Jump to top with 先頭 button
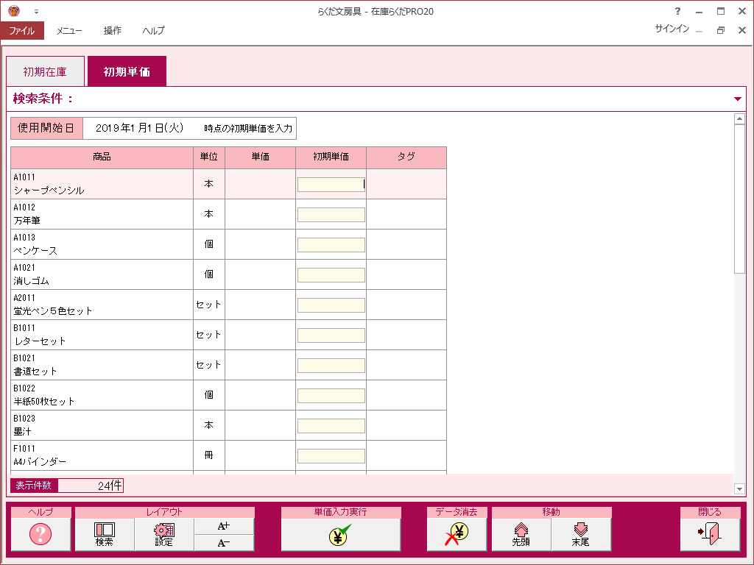The width and height of the screenshot is (754, 565). tap(521, 534)
